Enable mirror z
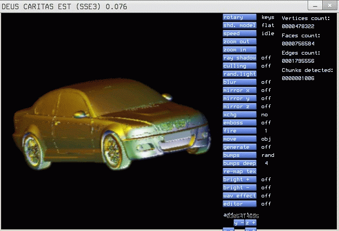Viewport: 339px width, 231px height. [x=239, y=107]
